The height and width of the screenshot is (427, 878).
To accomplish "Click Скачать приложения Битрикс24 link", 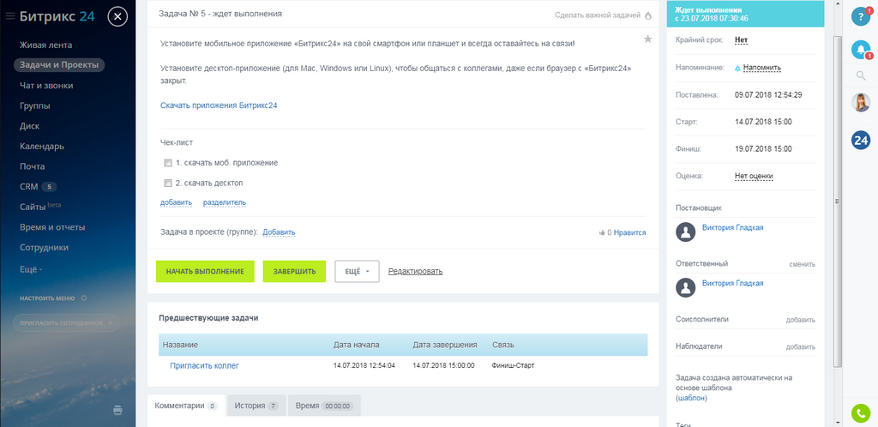I will 219,105.
